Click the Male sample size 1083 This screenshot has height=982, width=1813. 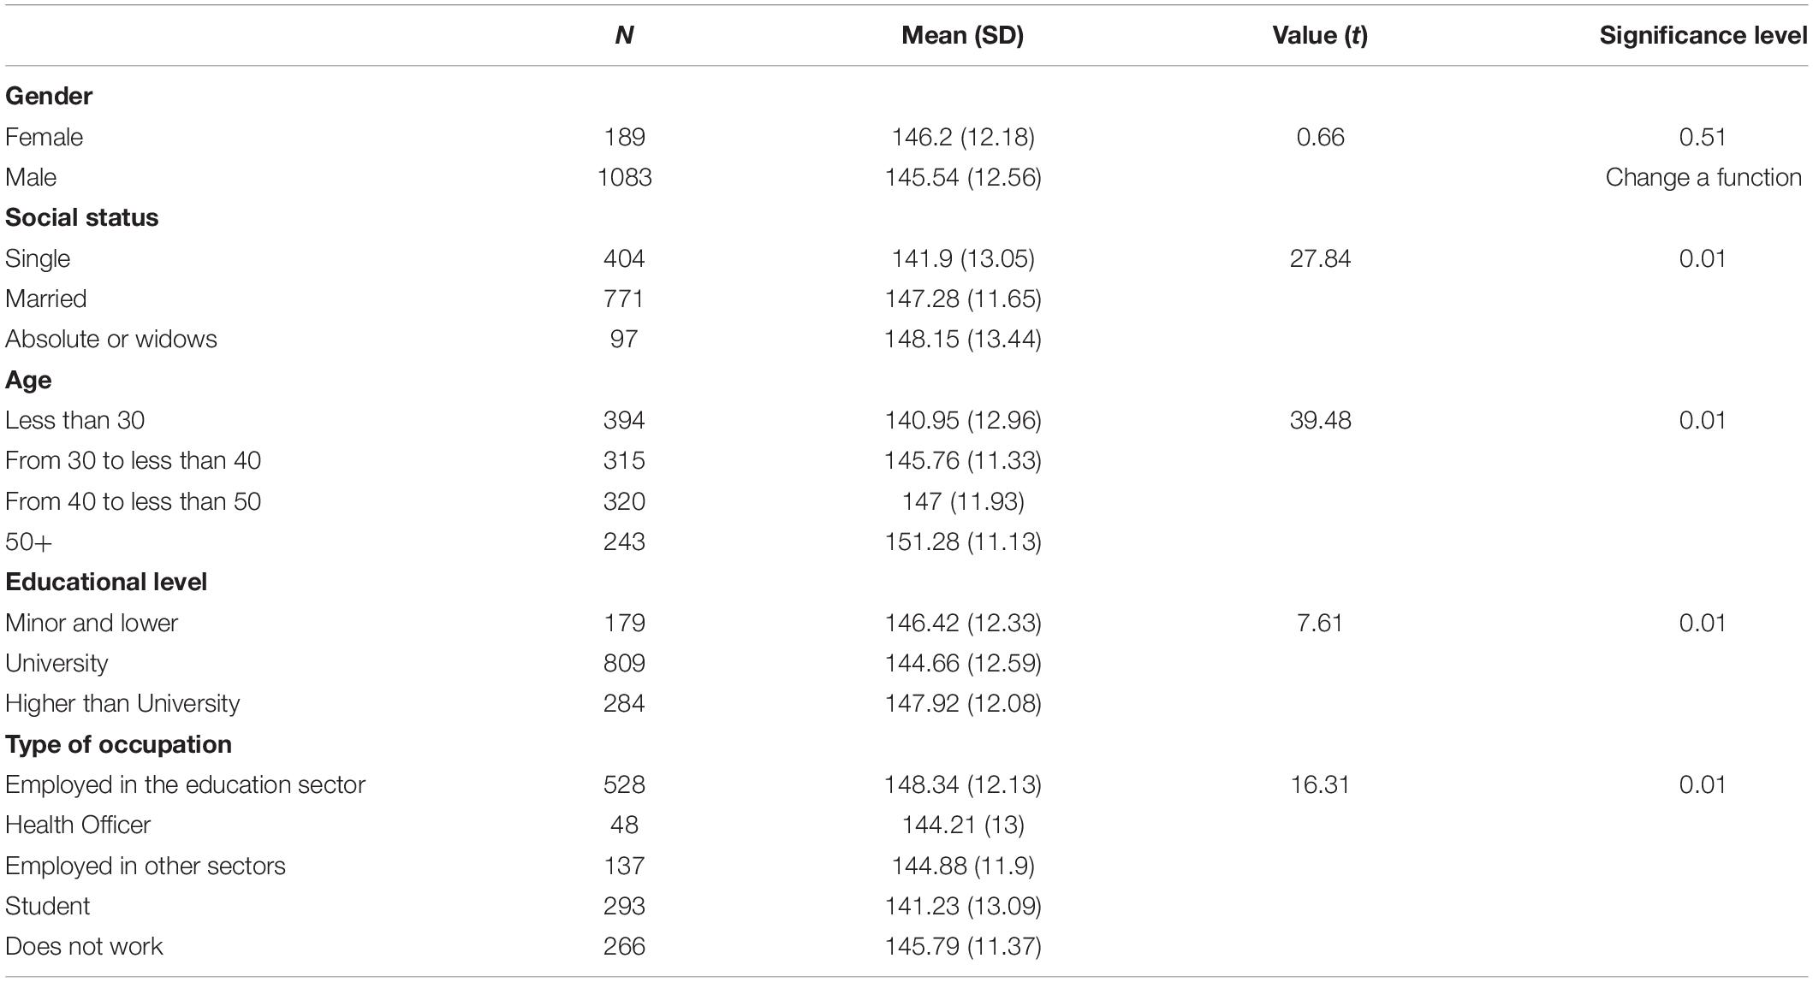(x=625, y=177)
